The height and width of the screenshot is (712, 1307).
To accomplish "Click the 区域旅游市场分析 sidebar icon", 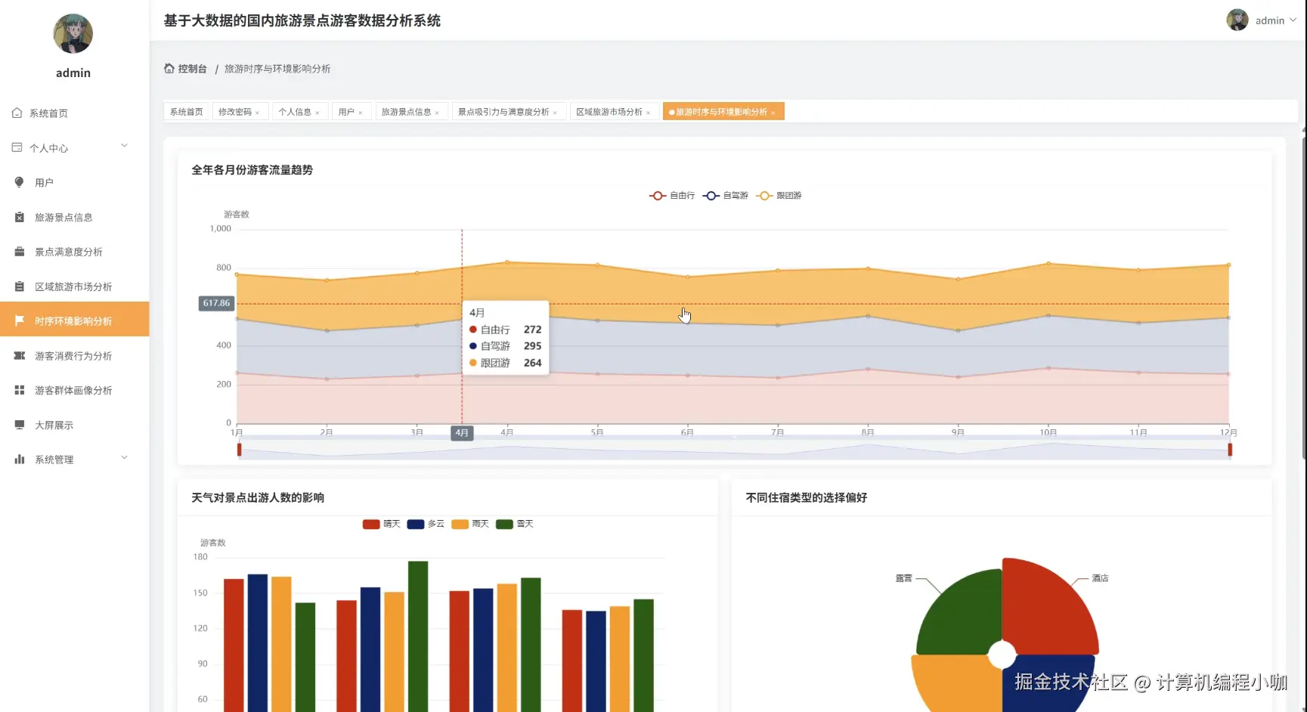I will [x=20, y=286].
